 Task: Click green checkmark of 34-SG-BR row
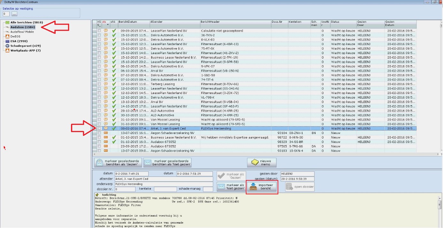[114, 142]
